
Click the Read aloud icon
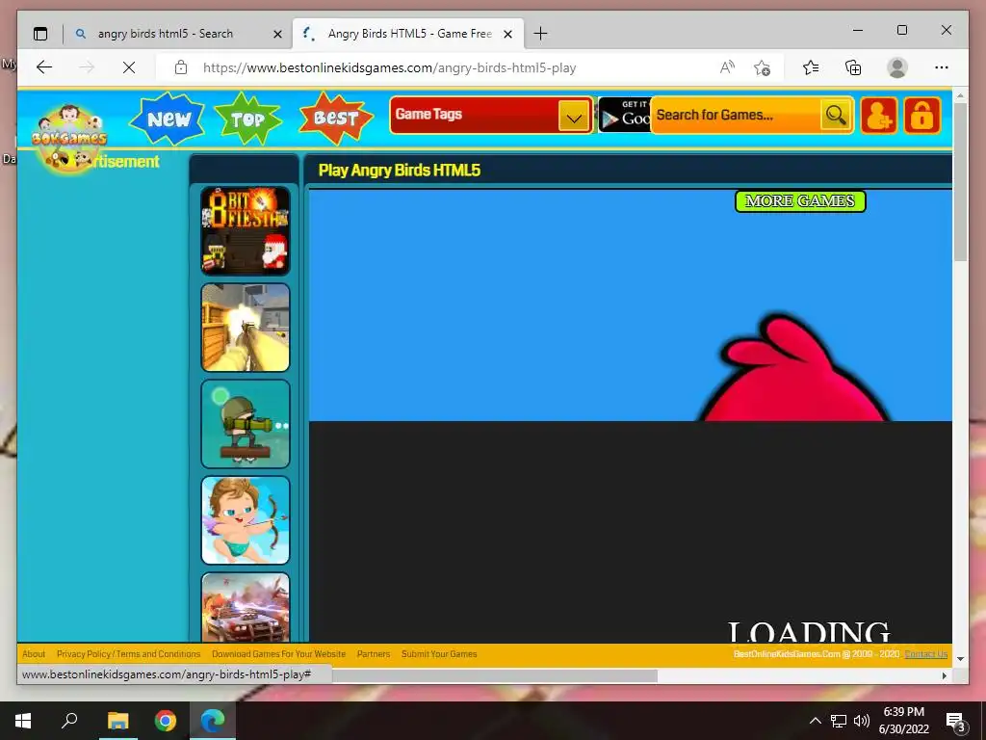click(727, 67)
